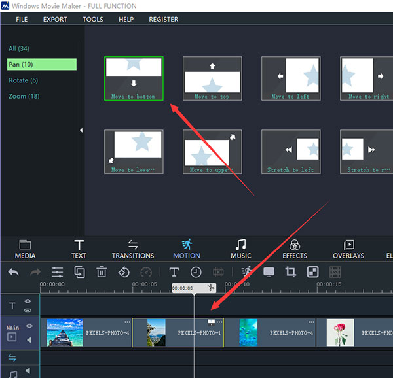
Task: Switch to the EFFECTS tab
Action: pos(295,249)
